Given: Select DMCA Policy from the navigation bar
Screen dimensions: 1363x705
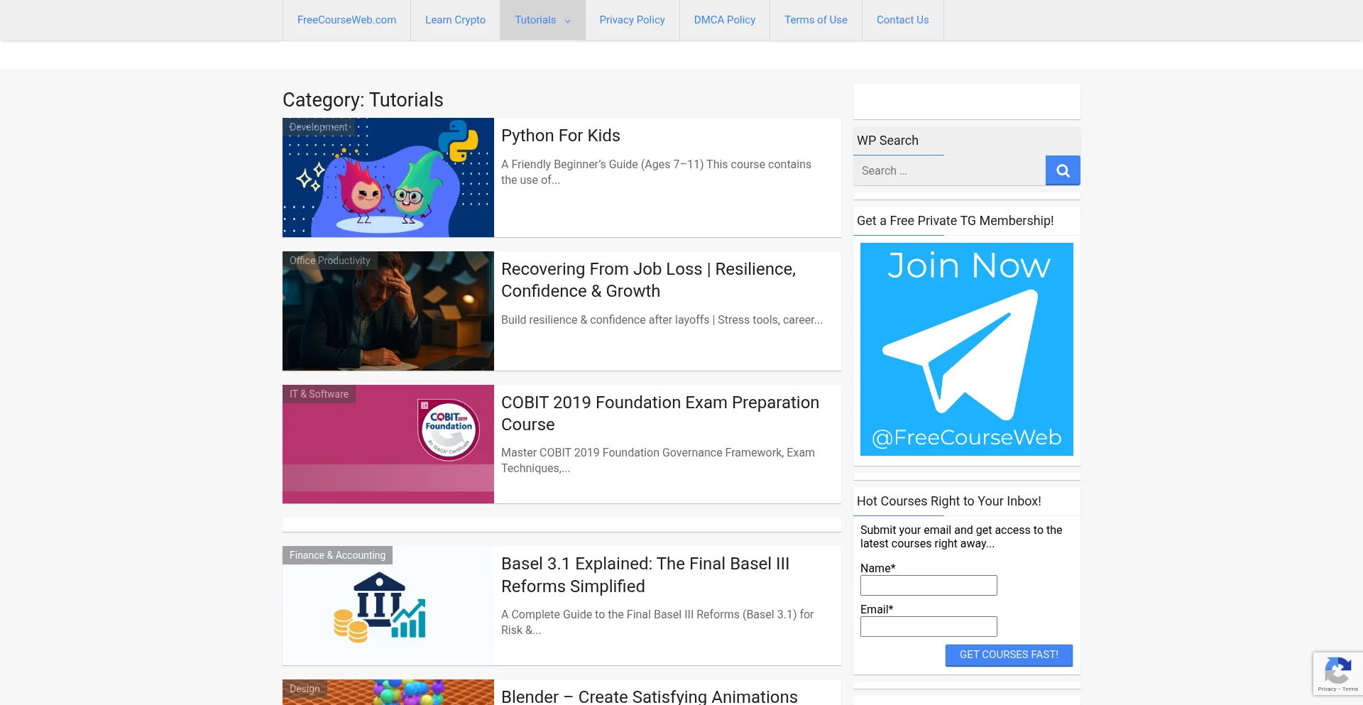Looking at the screenshot, I should click(725, 20).
